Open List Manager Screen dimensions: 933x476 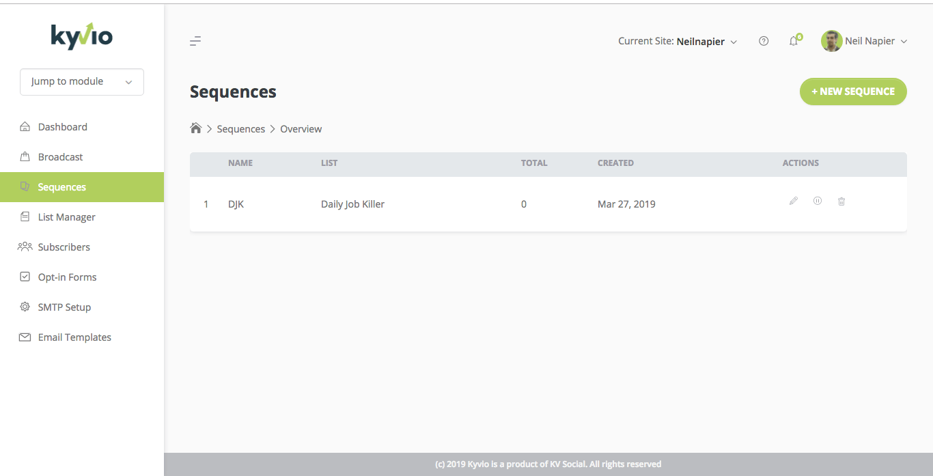pyautogui.click(x=82, y=217)
